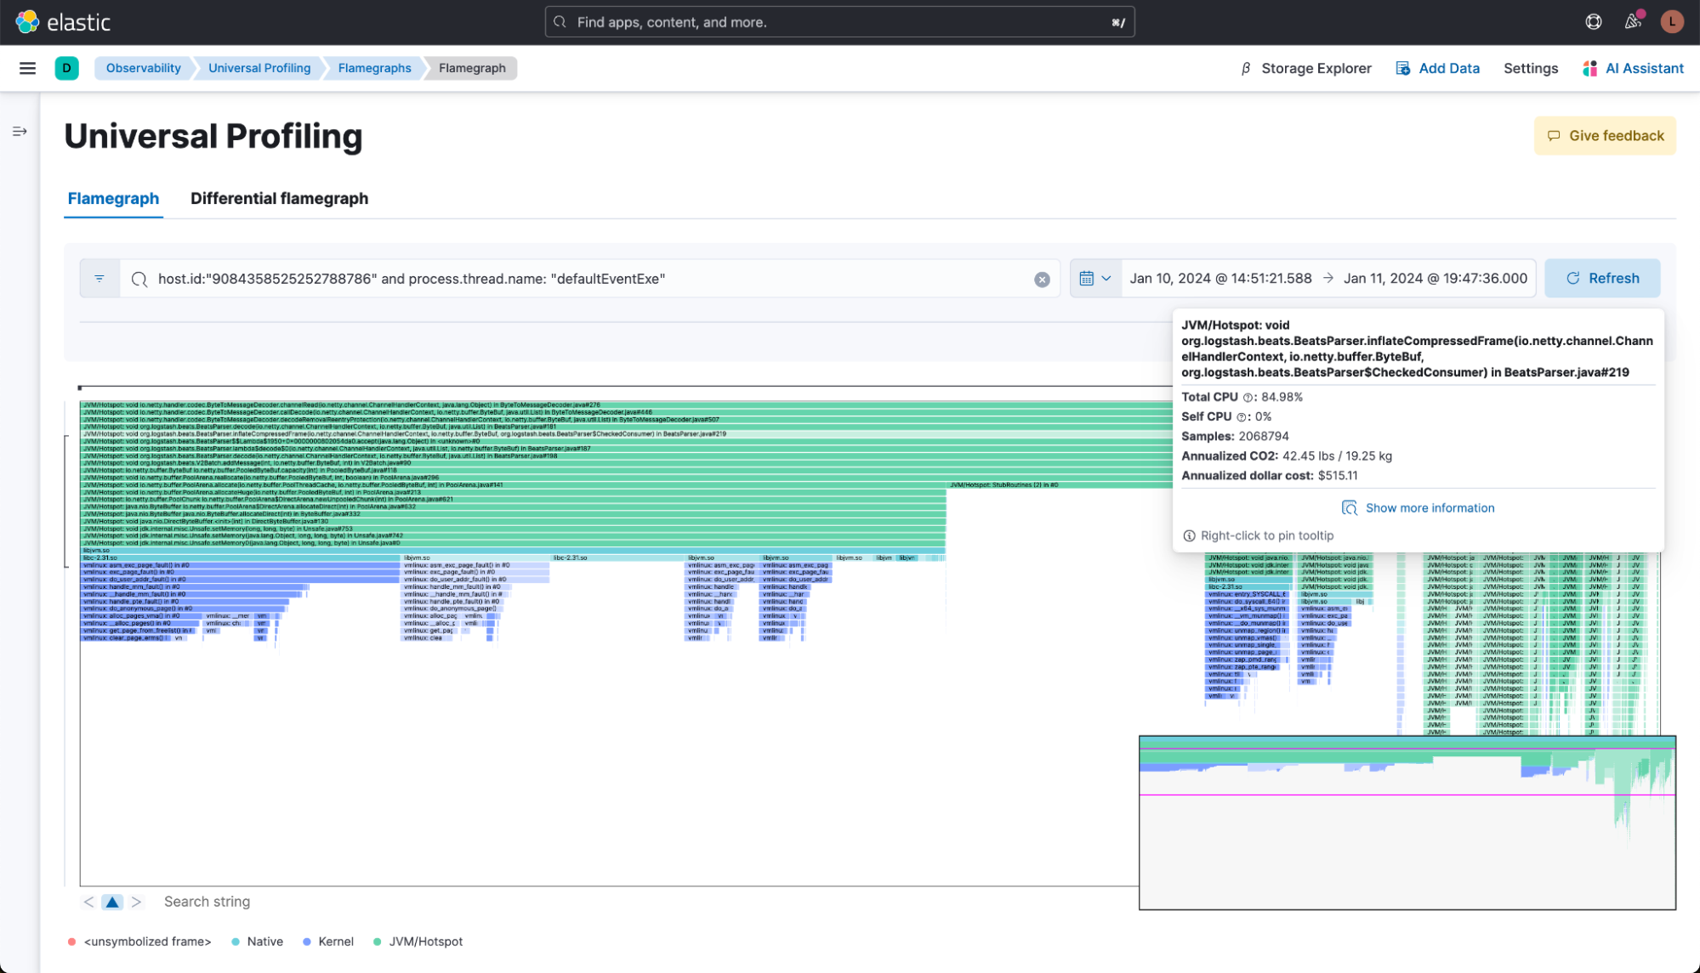Click the flamegraph minimap overview
1700x973 pixels.
[1407, 823]
